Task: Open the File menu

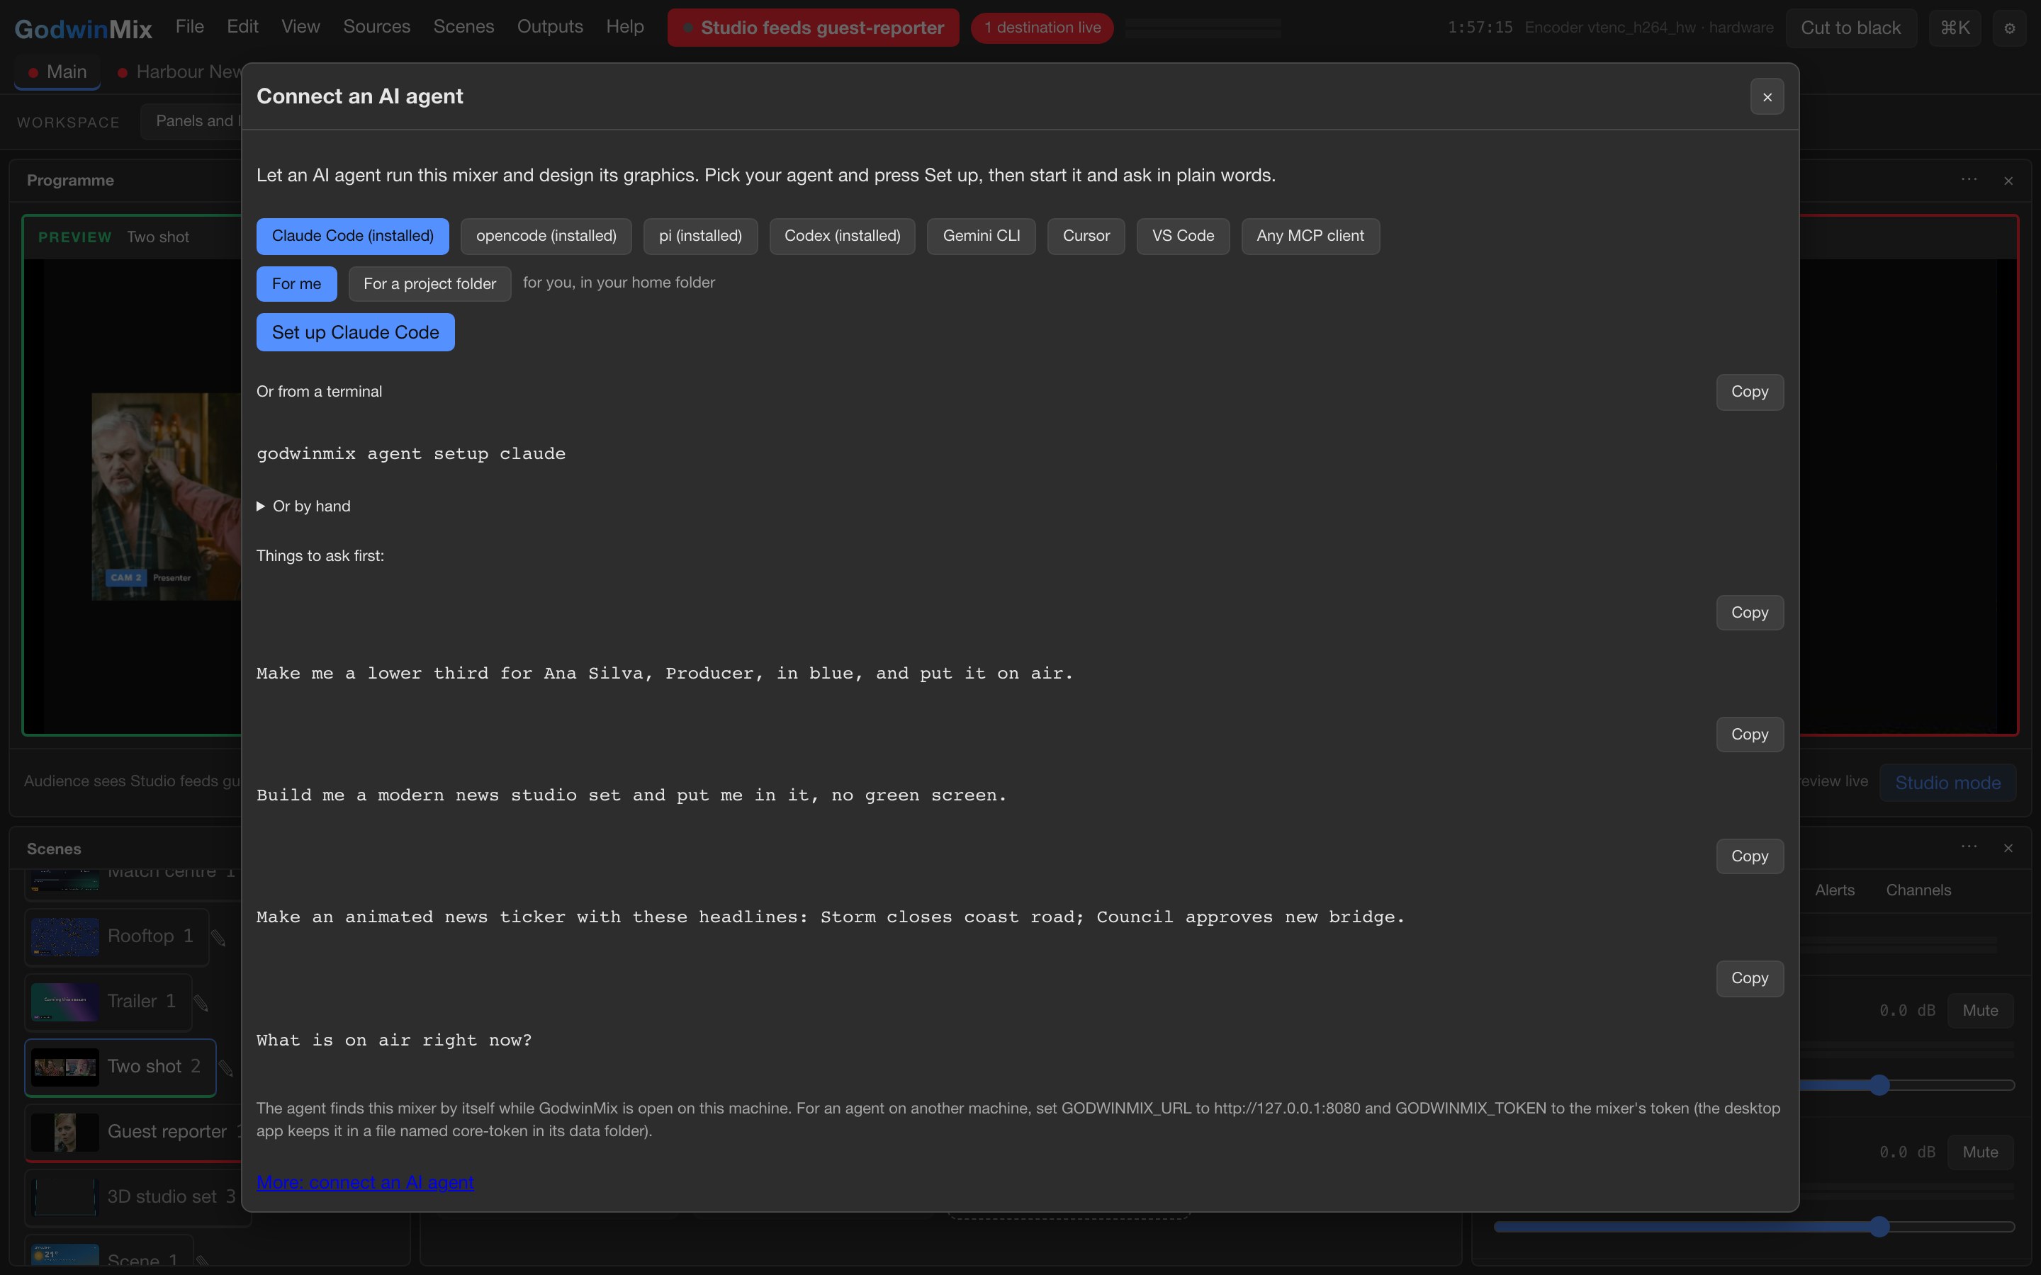Action: click(190, 27)
